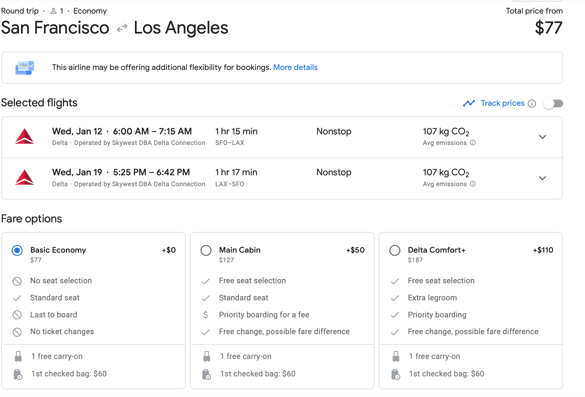Click Delta Comfort+ carry-on luggage icon

[396, 356]
